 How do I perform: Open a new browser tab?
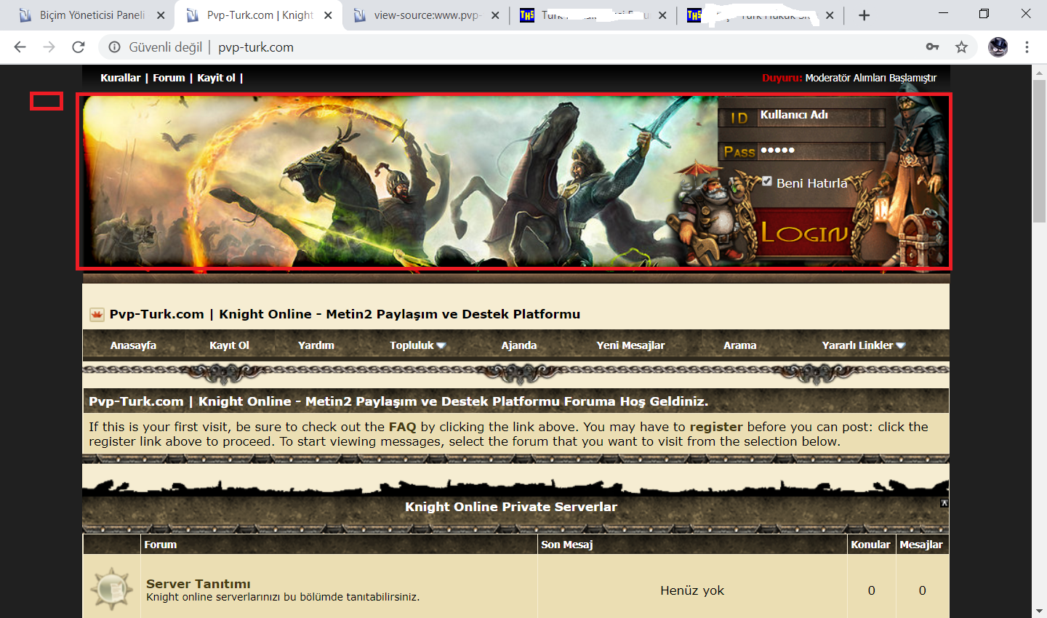(864, 15)
